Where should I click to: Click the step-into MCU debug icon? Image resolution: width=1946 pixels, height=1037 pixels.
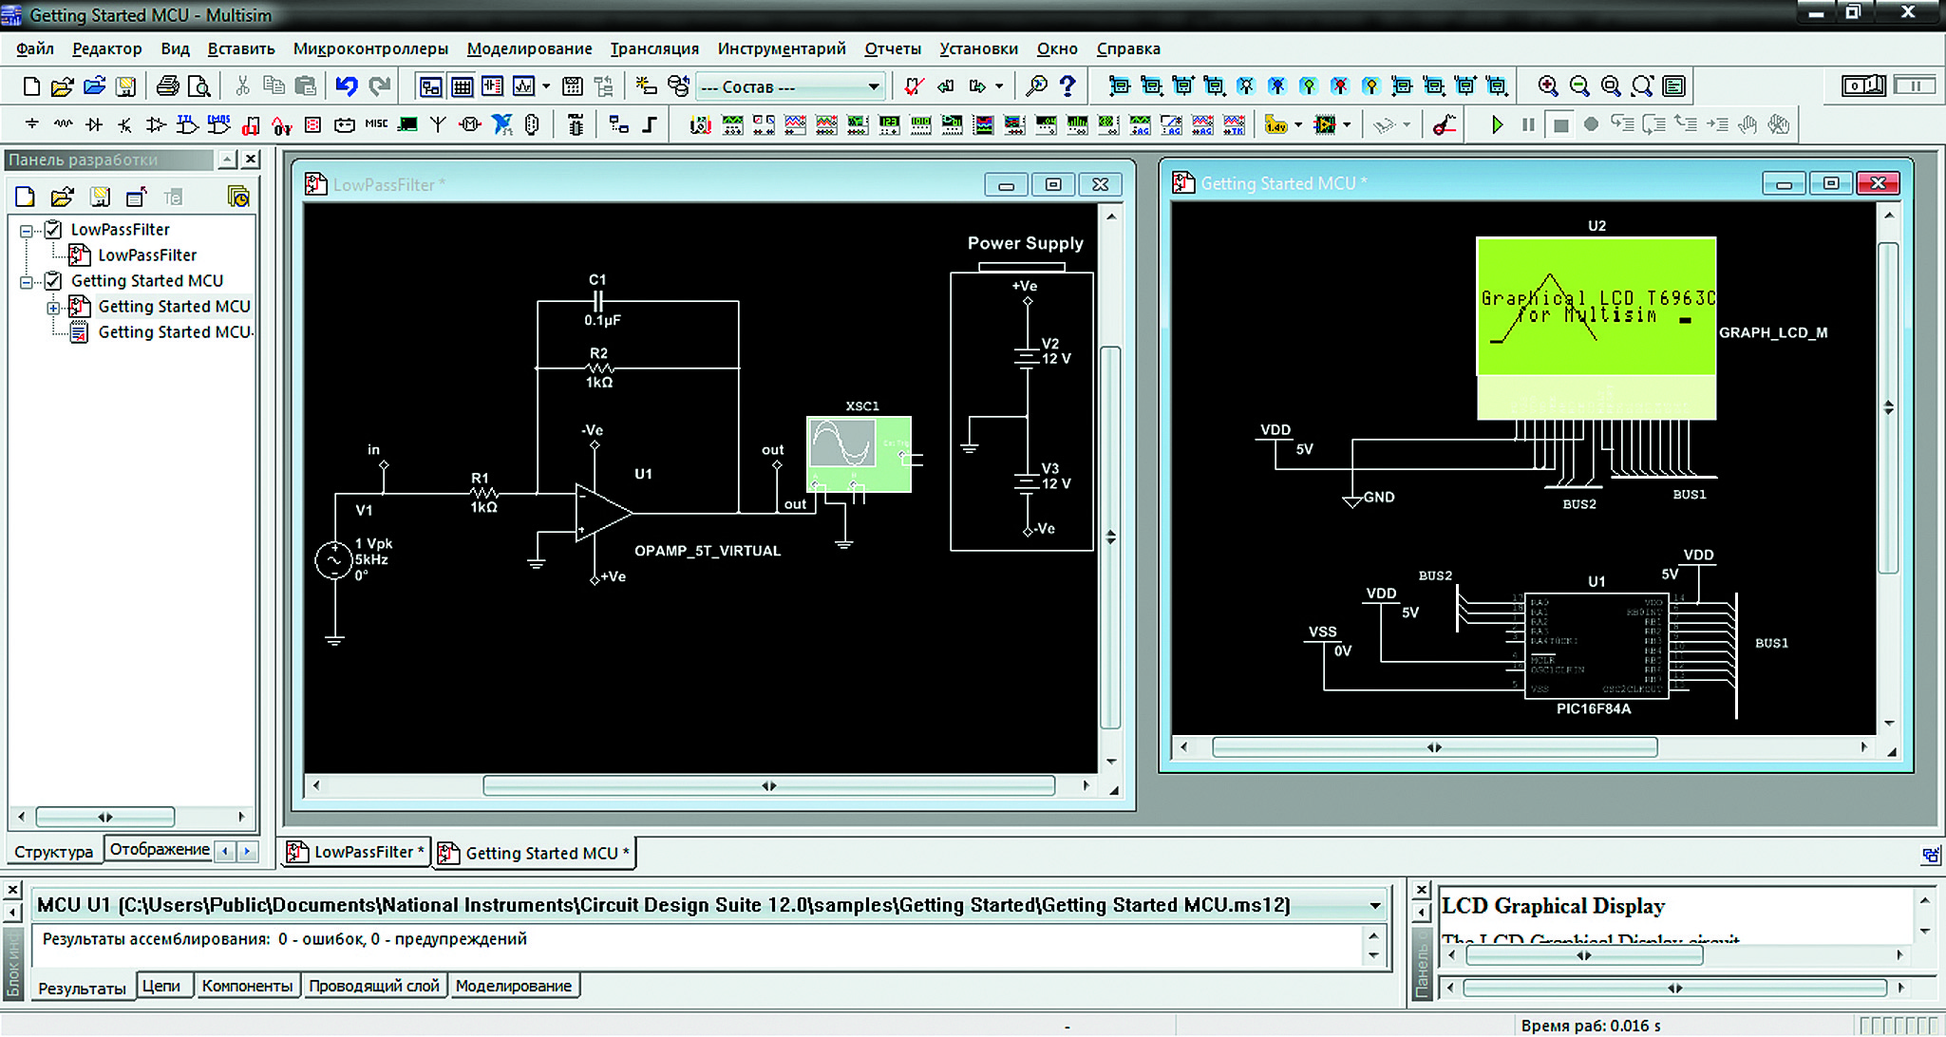tap(1622, 124)
